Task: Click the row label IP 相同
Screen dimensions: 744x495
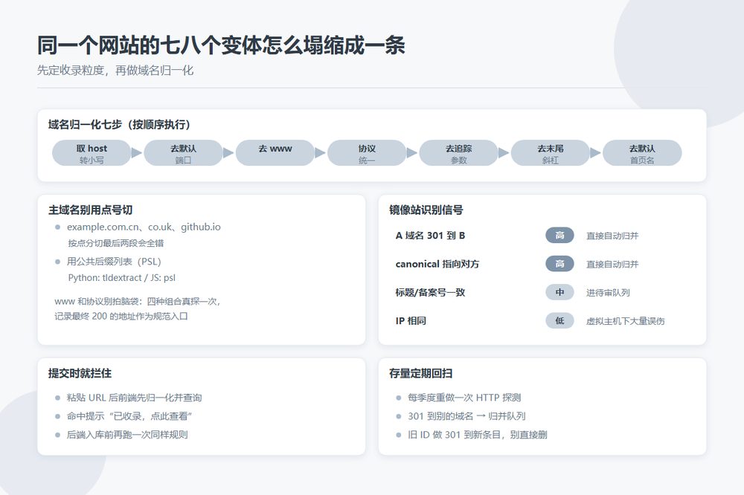Action: click(x=411, y=321)
